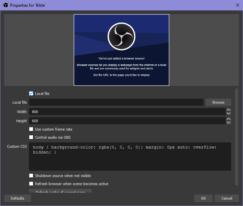Reset settings with Defaults button
This screenshot has width=243, height=206.
click(x=18, y=198)
